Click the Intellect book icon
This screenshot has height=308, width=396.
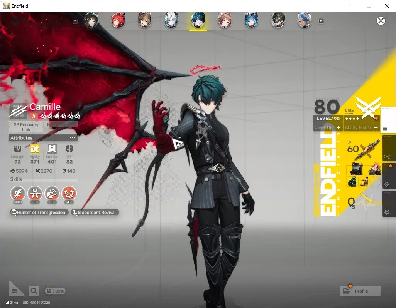tap(52, 149)
